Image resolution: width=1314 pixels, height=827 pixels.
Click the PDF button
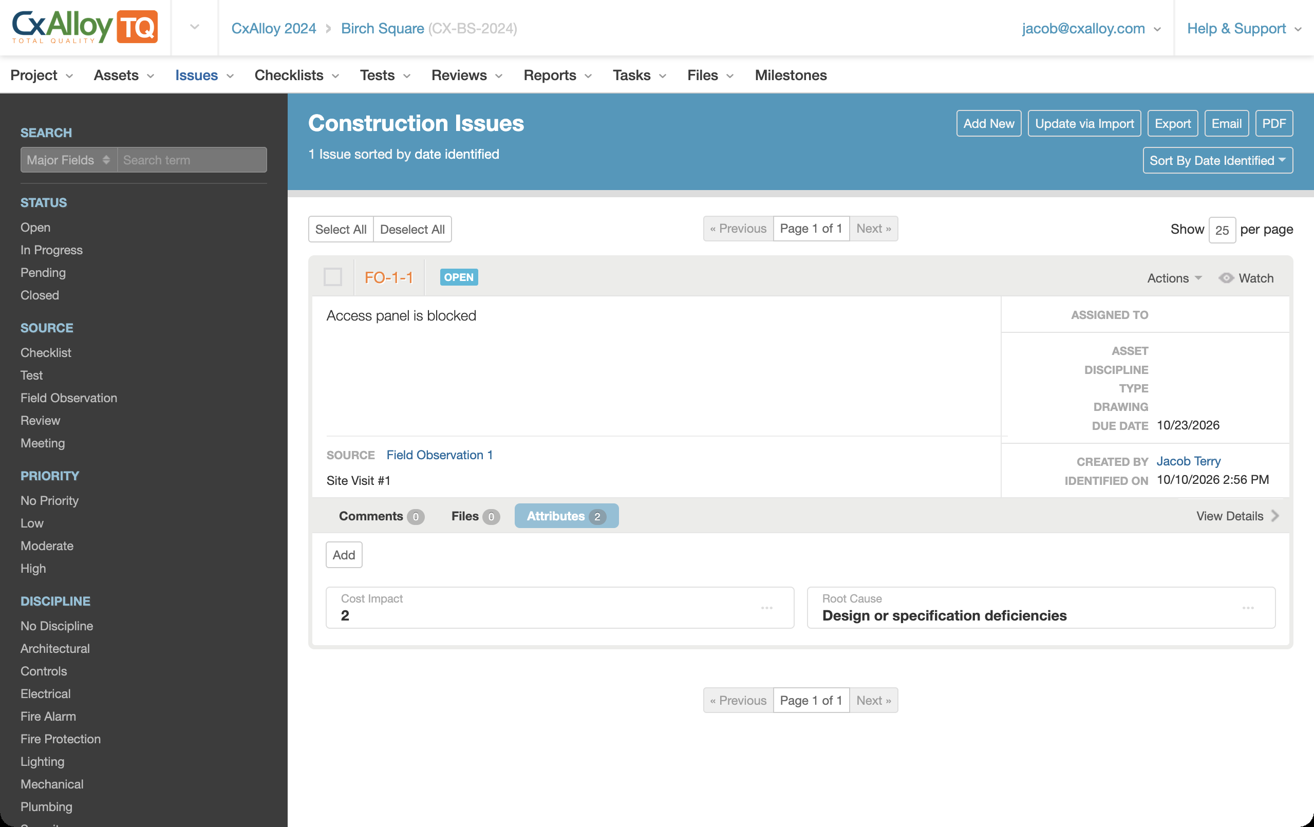tap(1273, 124)
